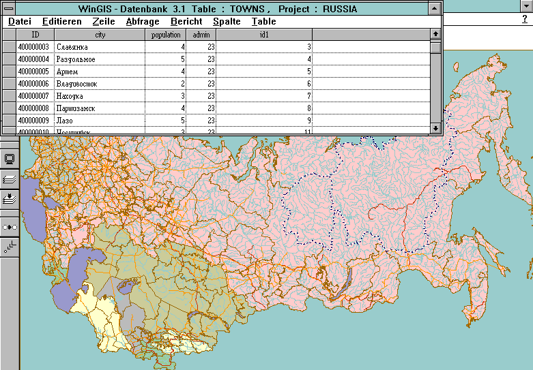This screenshot has width=533, height=370.
Task: Select row marker for 400000005
Action: 9,72
